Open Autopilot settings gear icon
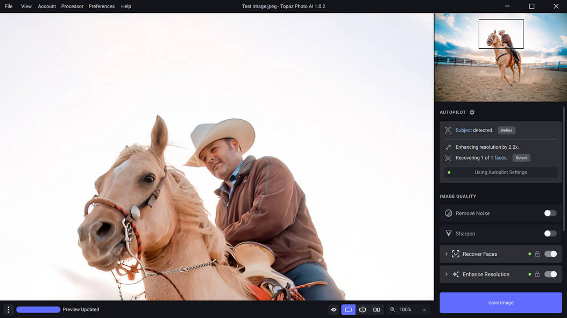Viewport: 567px width, 318px height. tap(472, 112)
